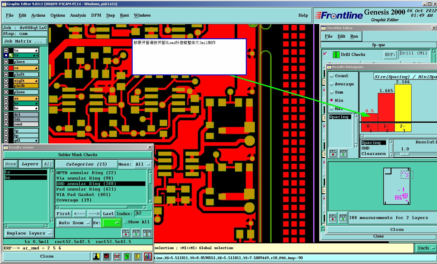
Task: Click the yellow 2-3 histogram range cell
Action: click(x=403, y=128)
